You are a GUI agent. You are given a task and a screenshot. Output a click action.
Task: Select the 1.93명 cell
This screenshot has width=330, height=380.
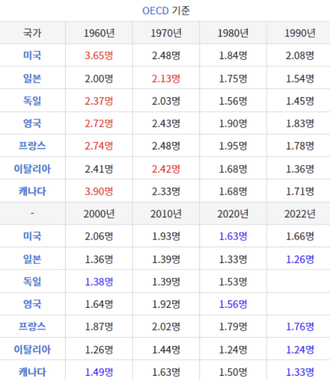pos(166,236)
